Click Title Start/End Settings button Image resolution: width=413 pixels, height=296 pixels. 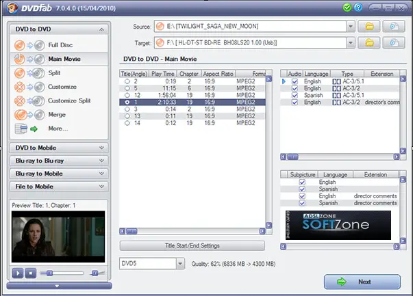[x=192, y=246]
